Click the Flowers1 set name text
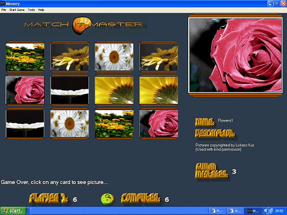Screen dimensions: 287x215 click(x=226, y=120)
